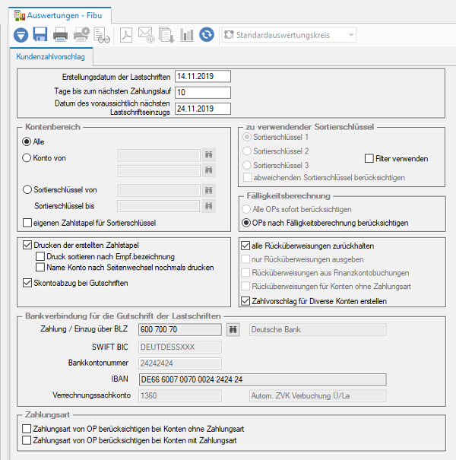Click nur Rücküberweisungen ausgeben checkbox

(x=245, y=259)
